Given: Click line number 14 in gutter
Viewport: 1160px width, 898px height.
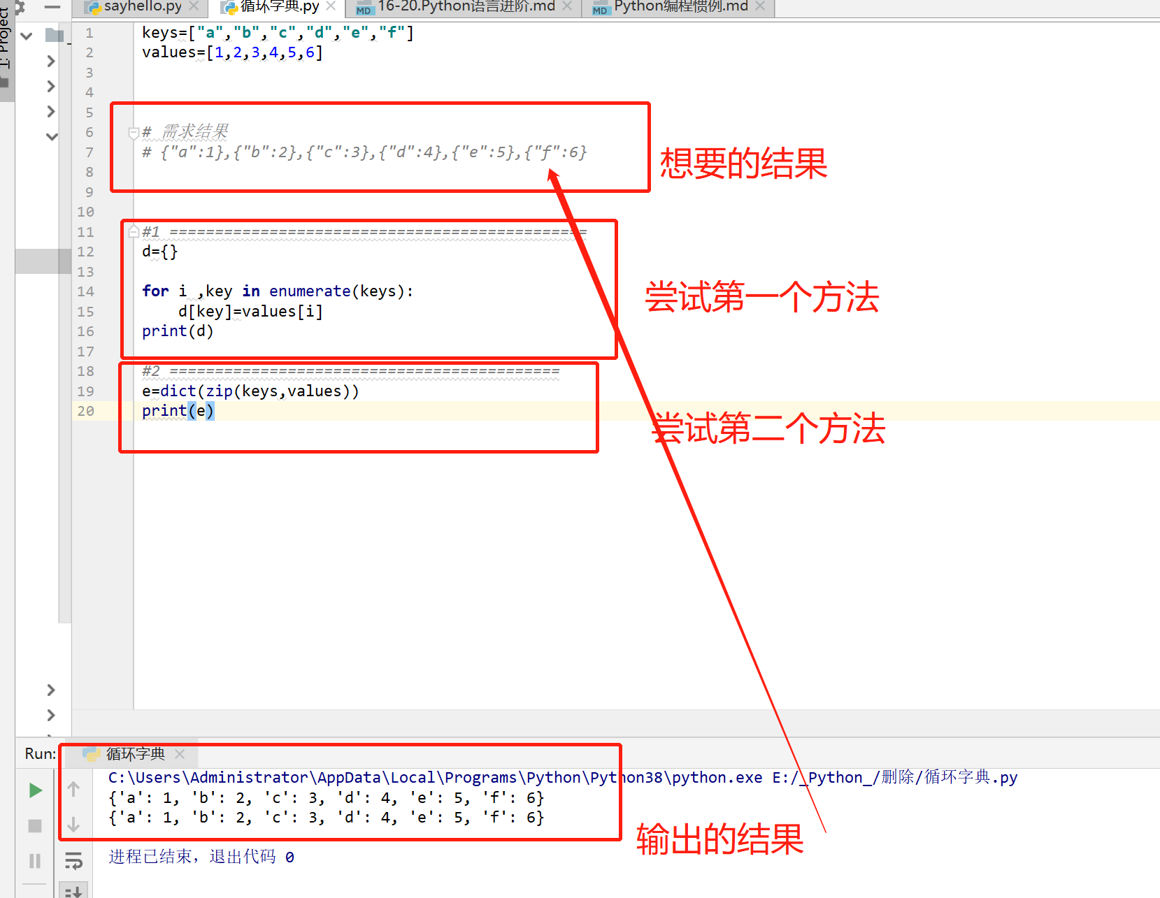Looking at the screenshot, I should coord(85,291).
